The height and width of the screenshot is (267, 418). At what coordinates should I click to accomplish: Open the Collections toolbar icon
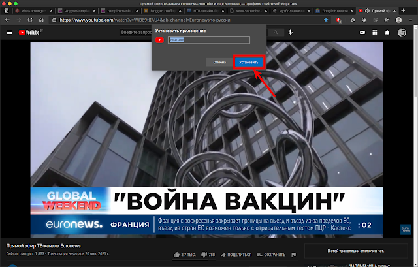tap(364, 20)
